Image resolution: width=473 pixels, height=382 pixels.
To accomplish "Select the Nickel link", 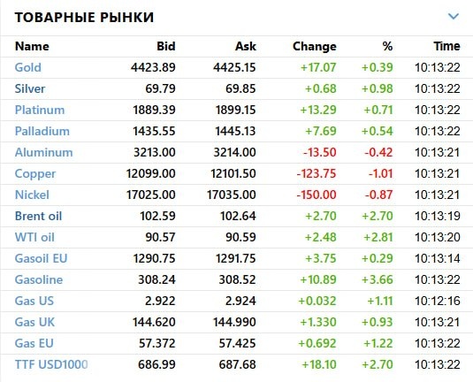I will coord(32,195).
